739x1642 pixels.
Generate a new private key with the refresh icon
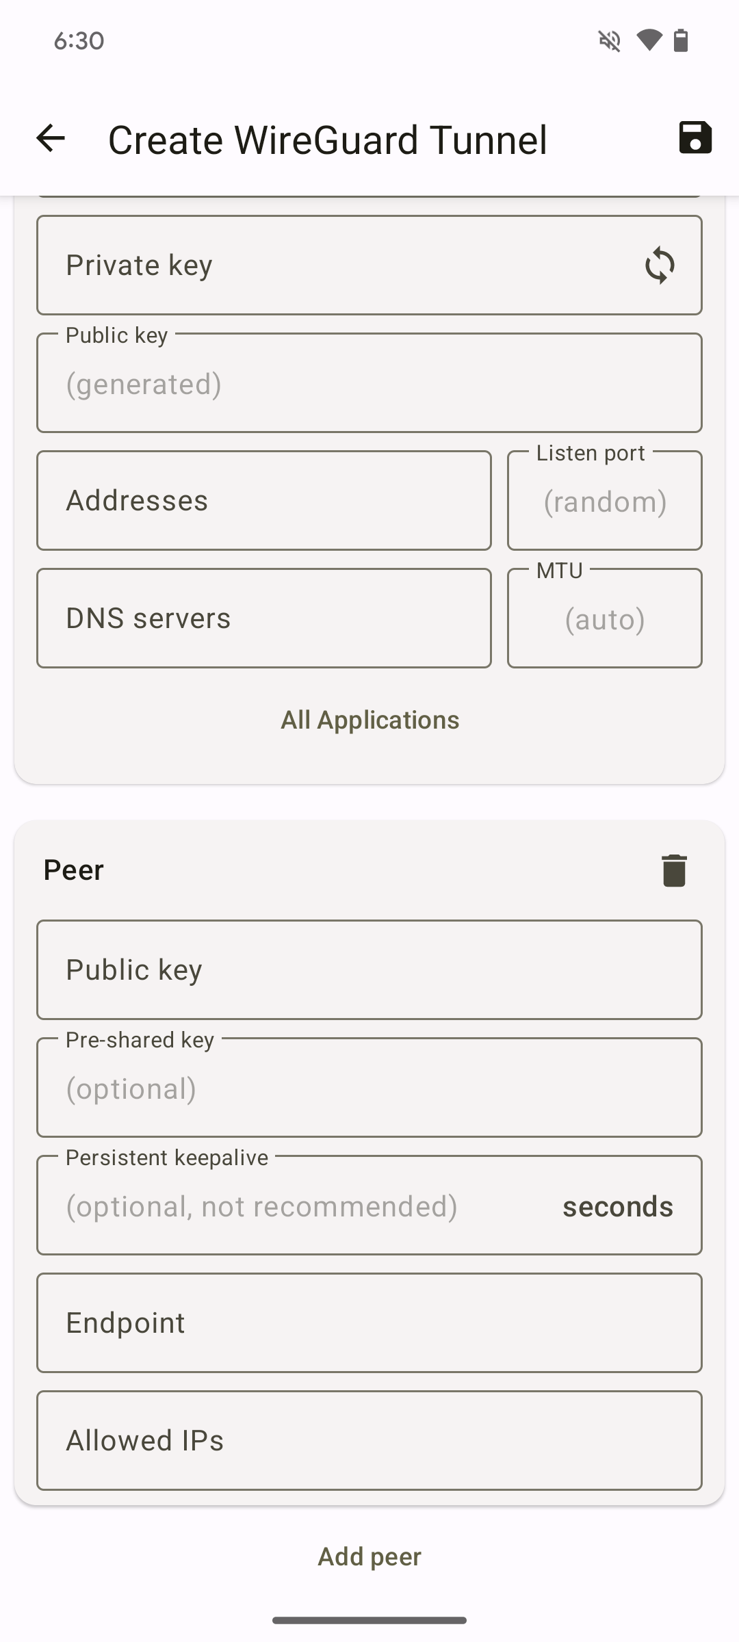[x=660, y=265]
